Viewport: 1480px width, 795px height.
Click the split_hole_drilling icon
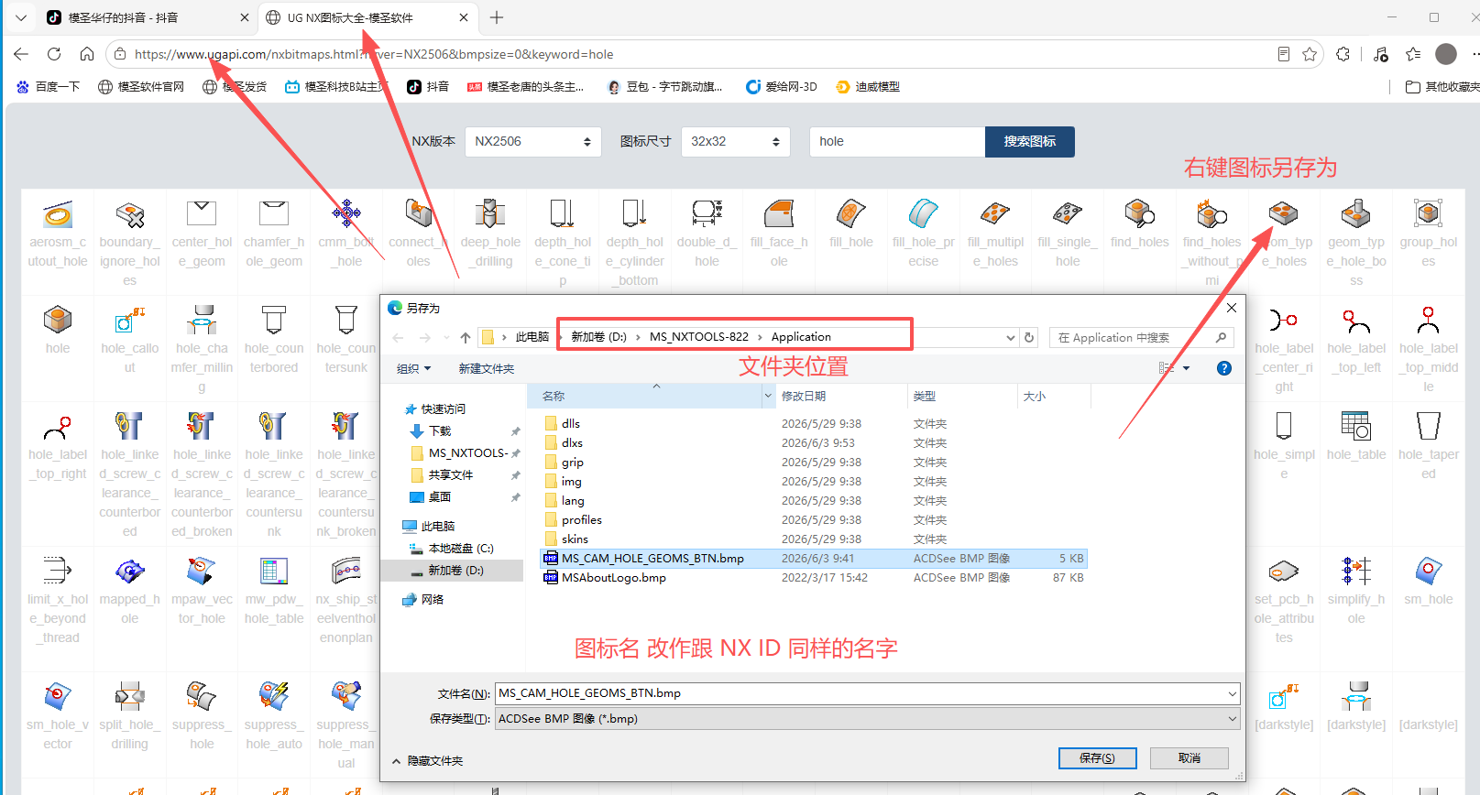130,696
